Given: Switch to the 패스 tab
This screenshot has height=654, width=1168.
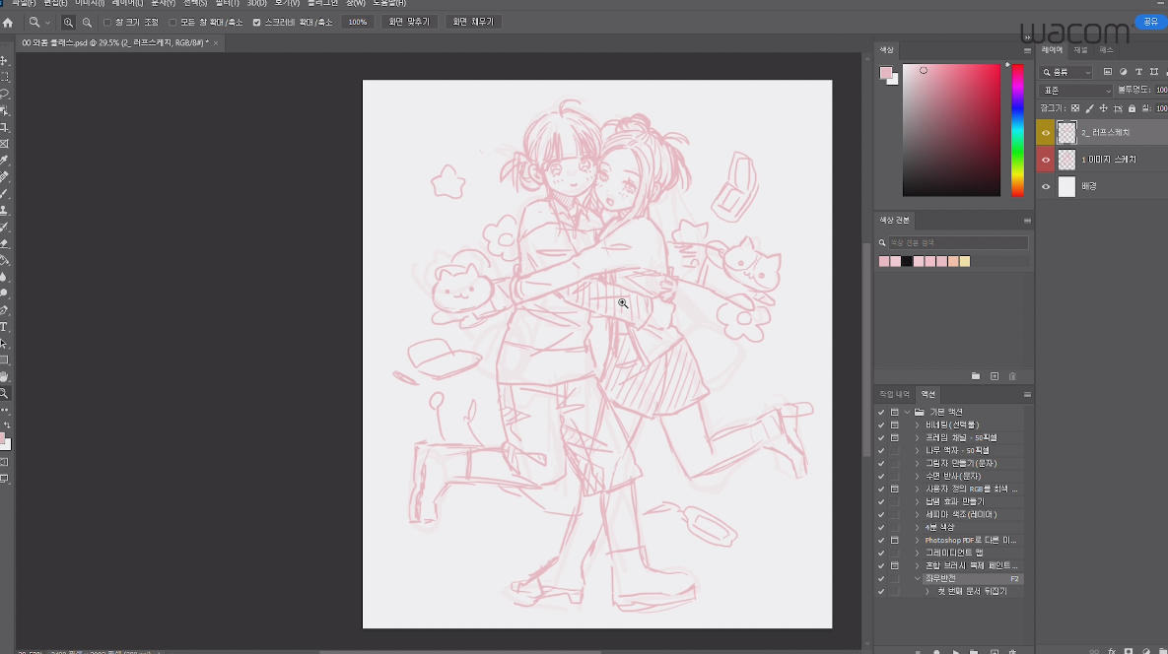Looking at the screenshot, I should 1107,50.
